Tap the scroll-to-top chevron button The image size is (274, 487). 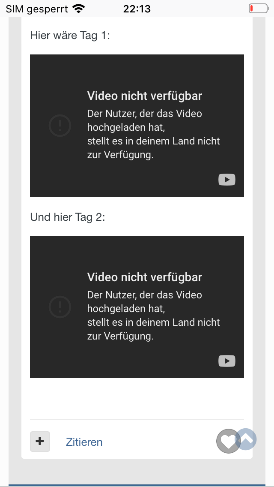click(x=246, y=439)
